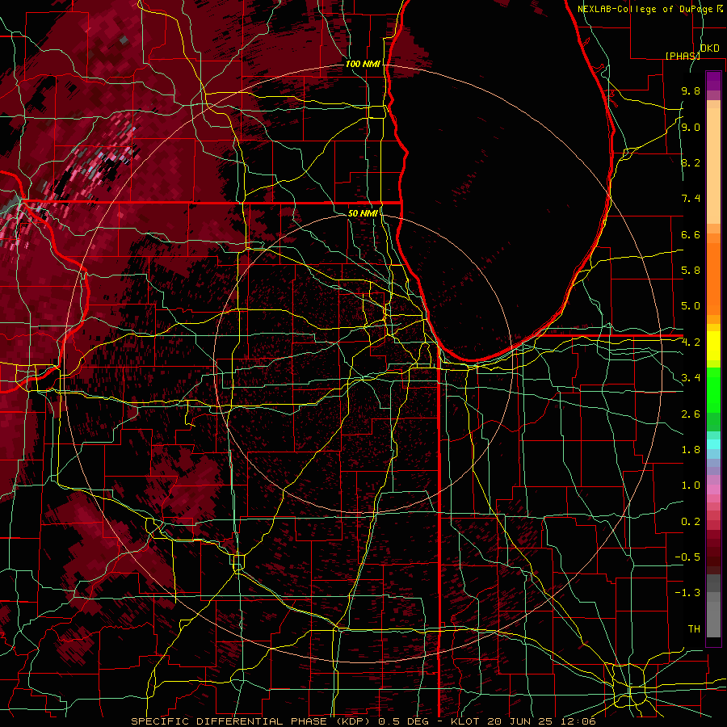Image resolution: width=727 pixels, height=727 pixels.
Task: Click the cyan color bar segment
Action: [713, 444]
